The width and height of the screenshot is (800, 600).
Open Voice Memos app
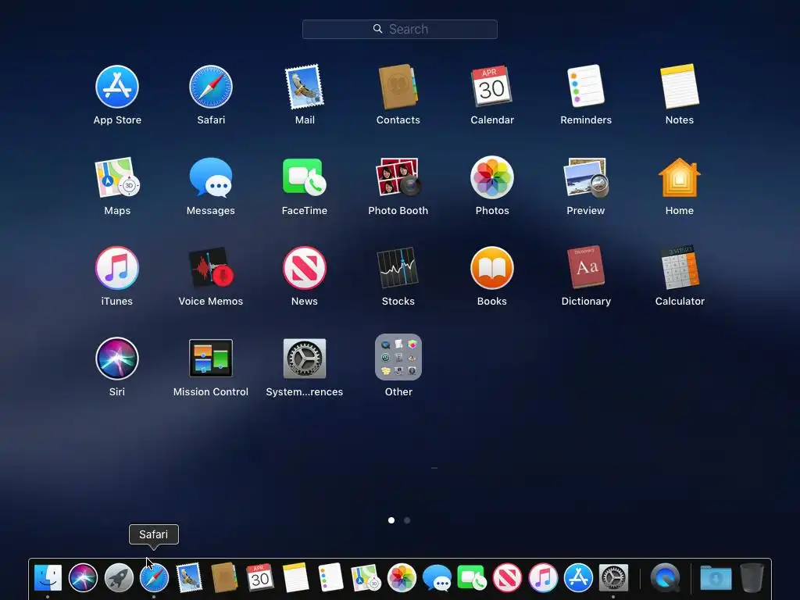[211, 267]
